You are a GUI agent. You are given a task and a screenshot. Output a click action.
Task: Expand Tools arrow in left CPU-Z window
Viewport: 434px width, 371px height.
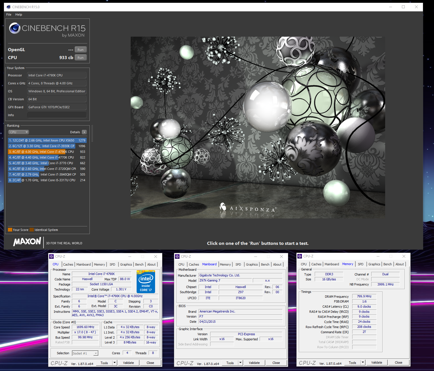115,363
